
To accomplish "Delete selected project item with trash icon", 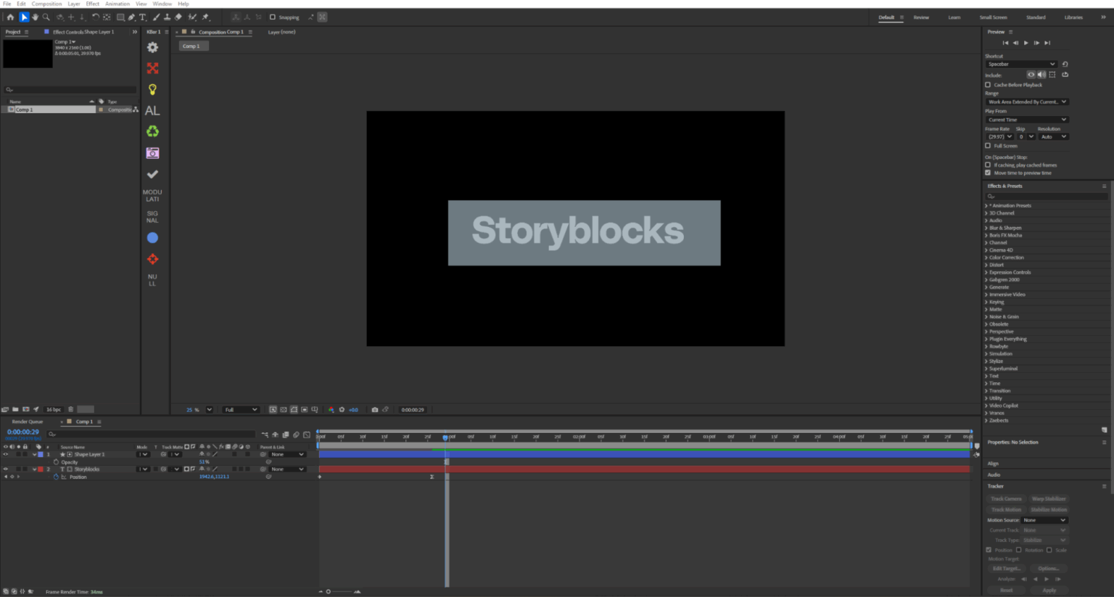I will click(70, 409).
